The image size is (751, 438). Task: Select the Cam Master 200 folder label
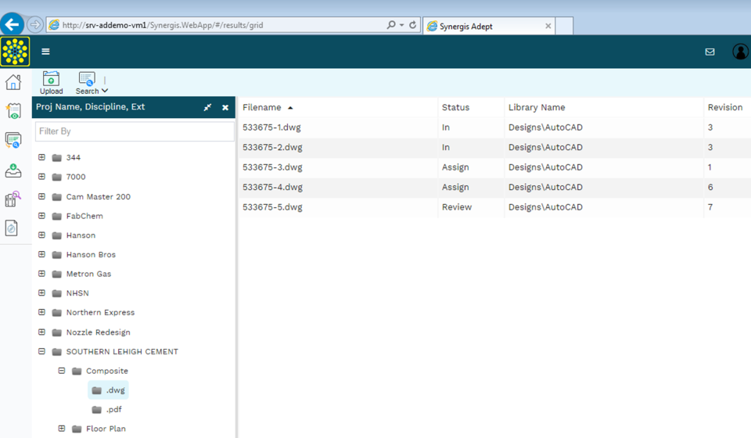99,197
